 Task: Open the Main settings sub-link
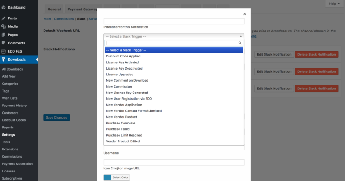[47, 19]
